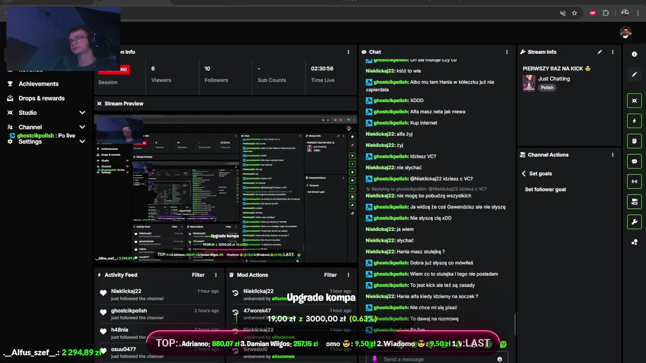This screenshot has height=363, width=646.
Task: Toggle the Activity Feed lightning panel button
Action: tap(634, 121)
